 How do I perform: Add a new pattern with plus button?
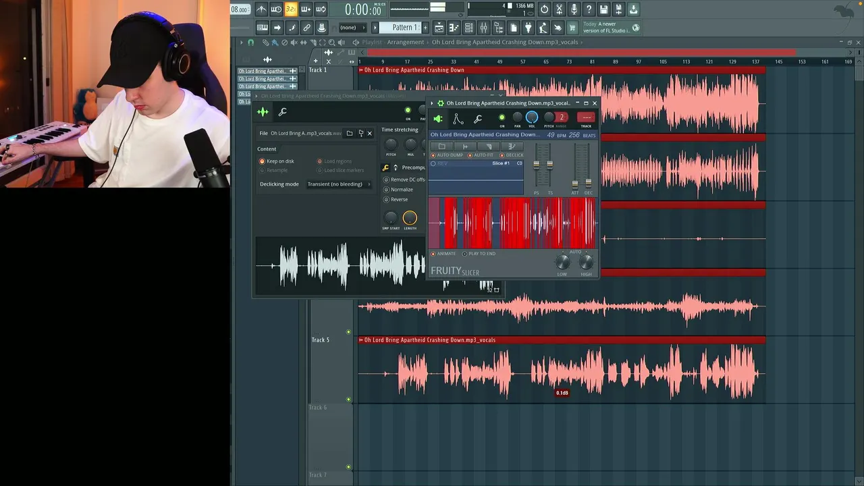[425, 28]
